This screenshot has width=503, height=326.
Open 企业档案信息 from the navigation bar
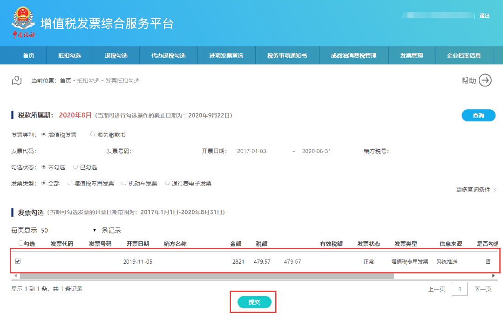[x=464, y=55]
